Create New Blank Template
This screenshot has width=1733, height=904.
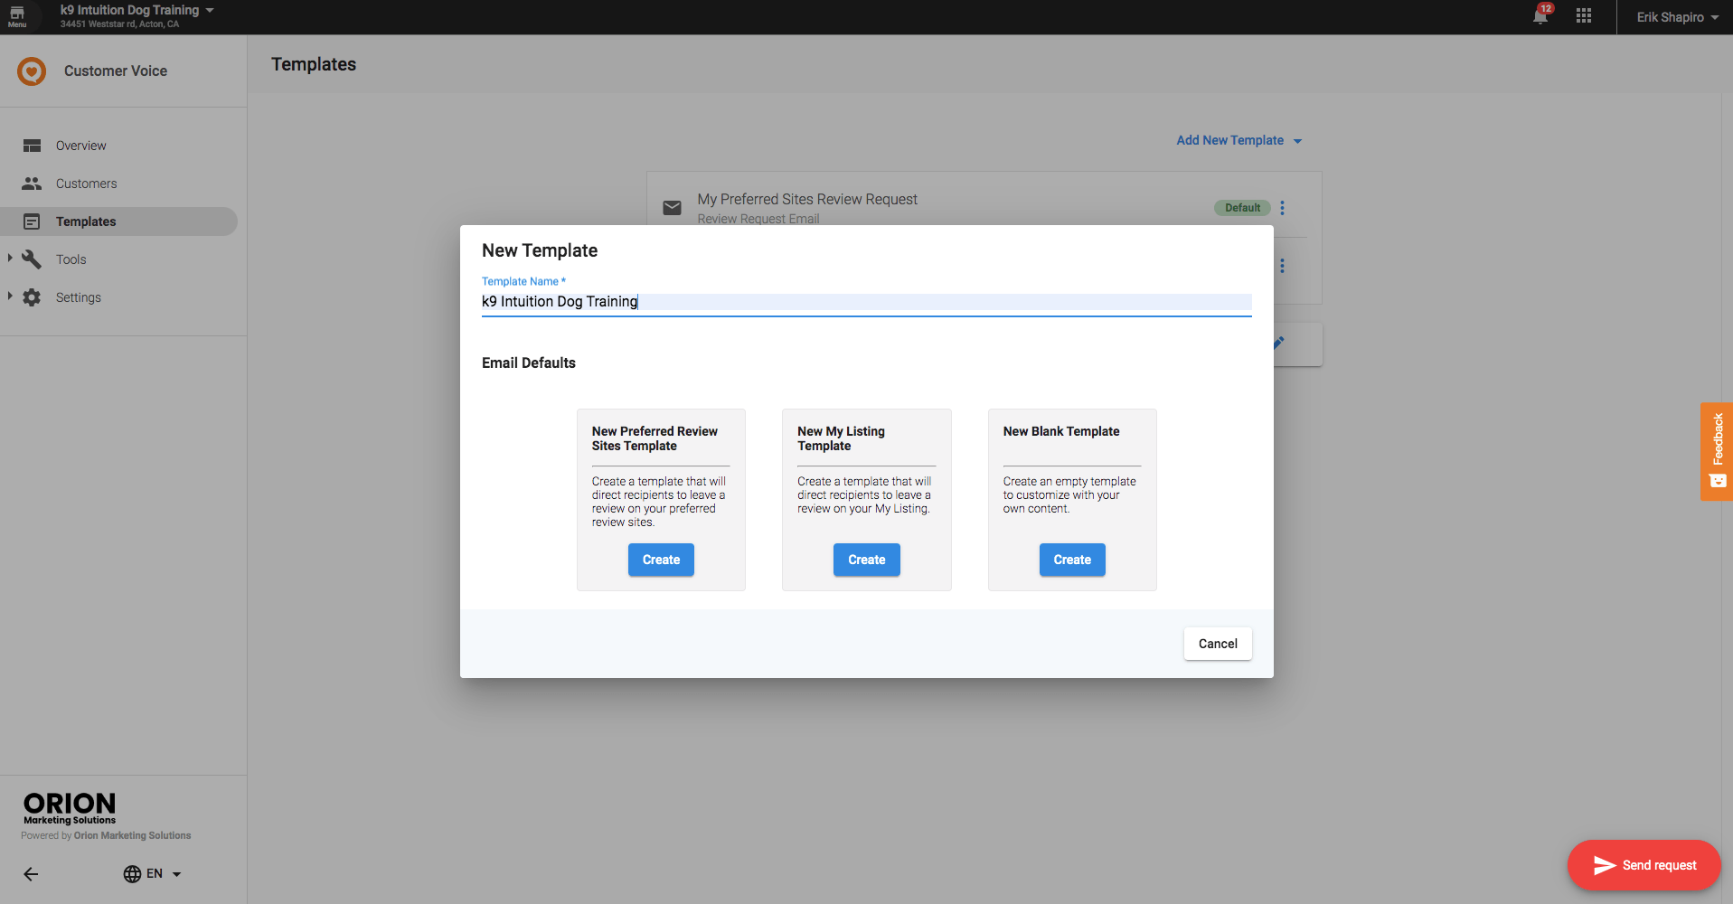(1072, 560)
